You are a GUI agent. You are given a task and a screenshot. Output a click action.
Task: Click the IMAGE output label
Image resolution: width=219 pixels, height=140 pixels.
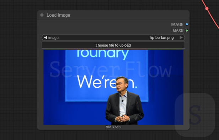coord(177,25)
